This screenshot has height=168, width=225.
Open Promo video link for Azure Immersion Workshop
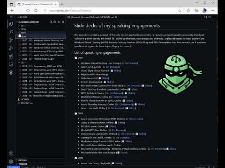(x=135, y=119)
